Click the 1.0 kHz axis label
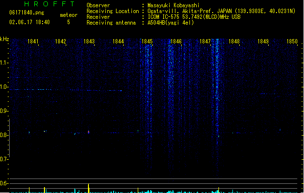304x193 pixels. coord(4,87)
